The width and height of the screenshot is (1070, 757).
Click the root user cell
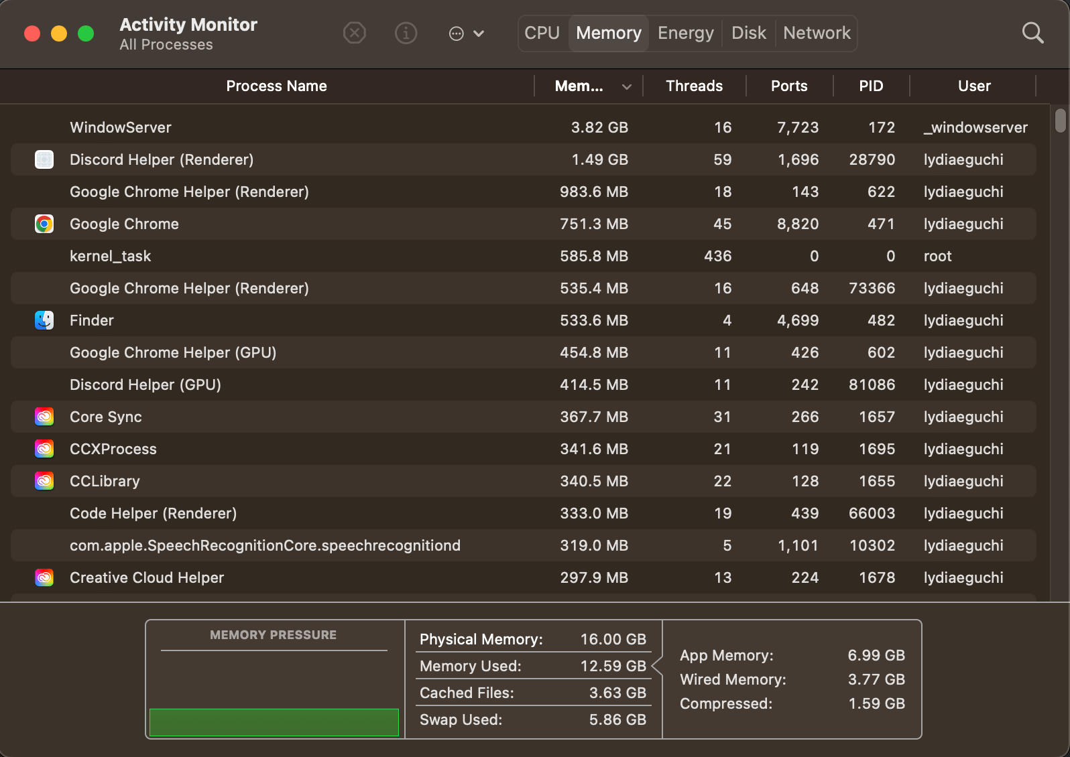pos(937,256)
